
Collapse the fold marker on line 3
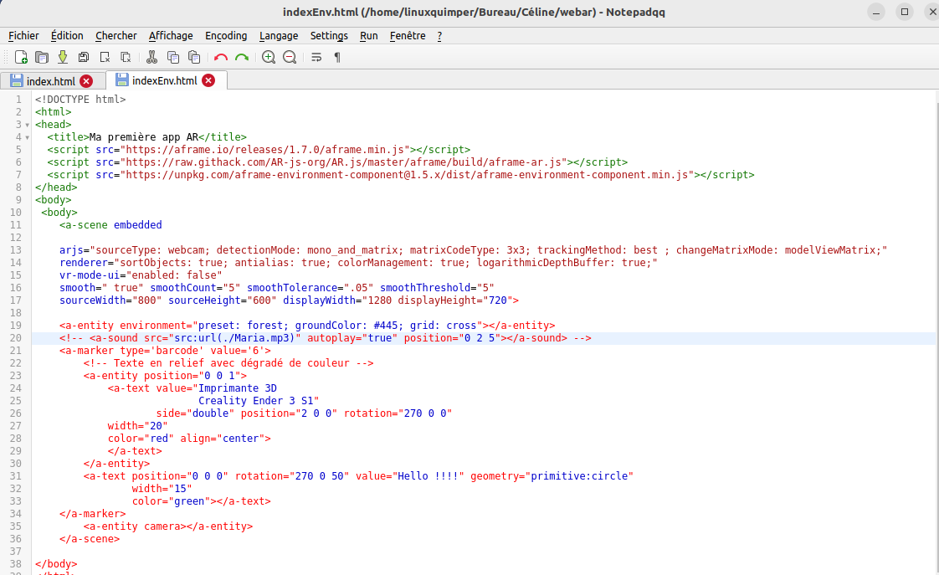[x=28, y=125]
